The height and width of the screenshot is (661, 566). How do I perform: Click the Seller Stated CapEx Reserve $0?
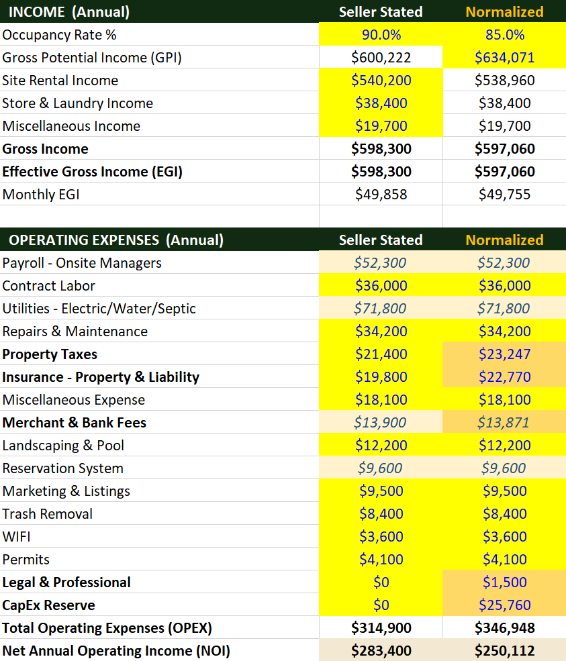pos(381,605)
